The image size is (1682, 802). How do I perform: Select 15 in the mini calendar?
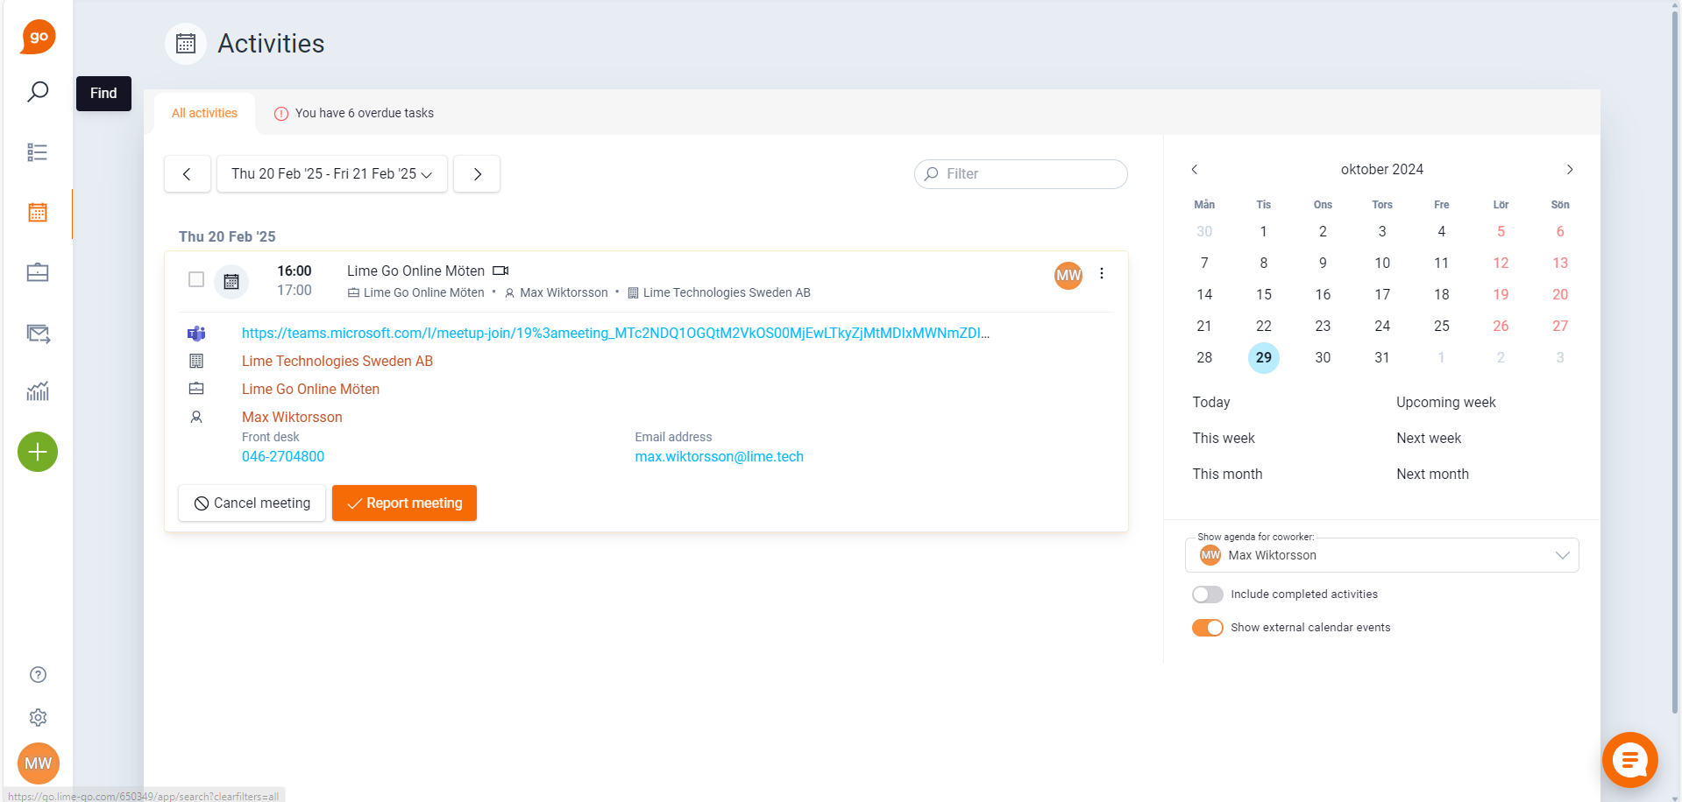click(1263, 294)
